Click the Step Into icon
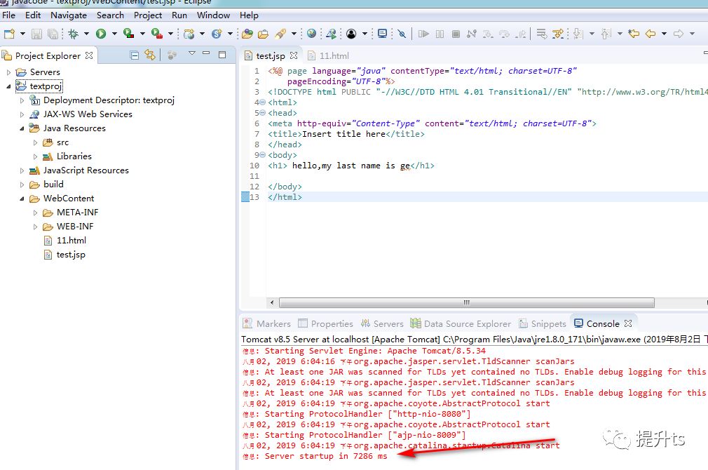The height and width of the screenshot is (470, 708). (x=488, y=34)
